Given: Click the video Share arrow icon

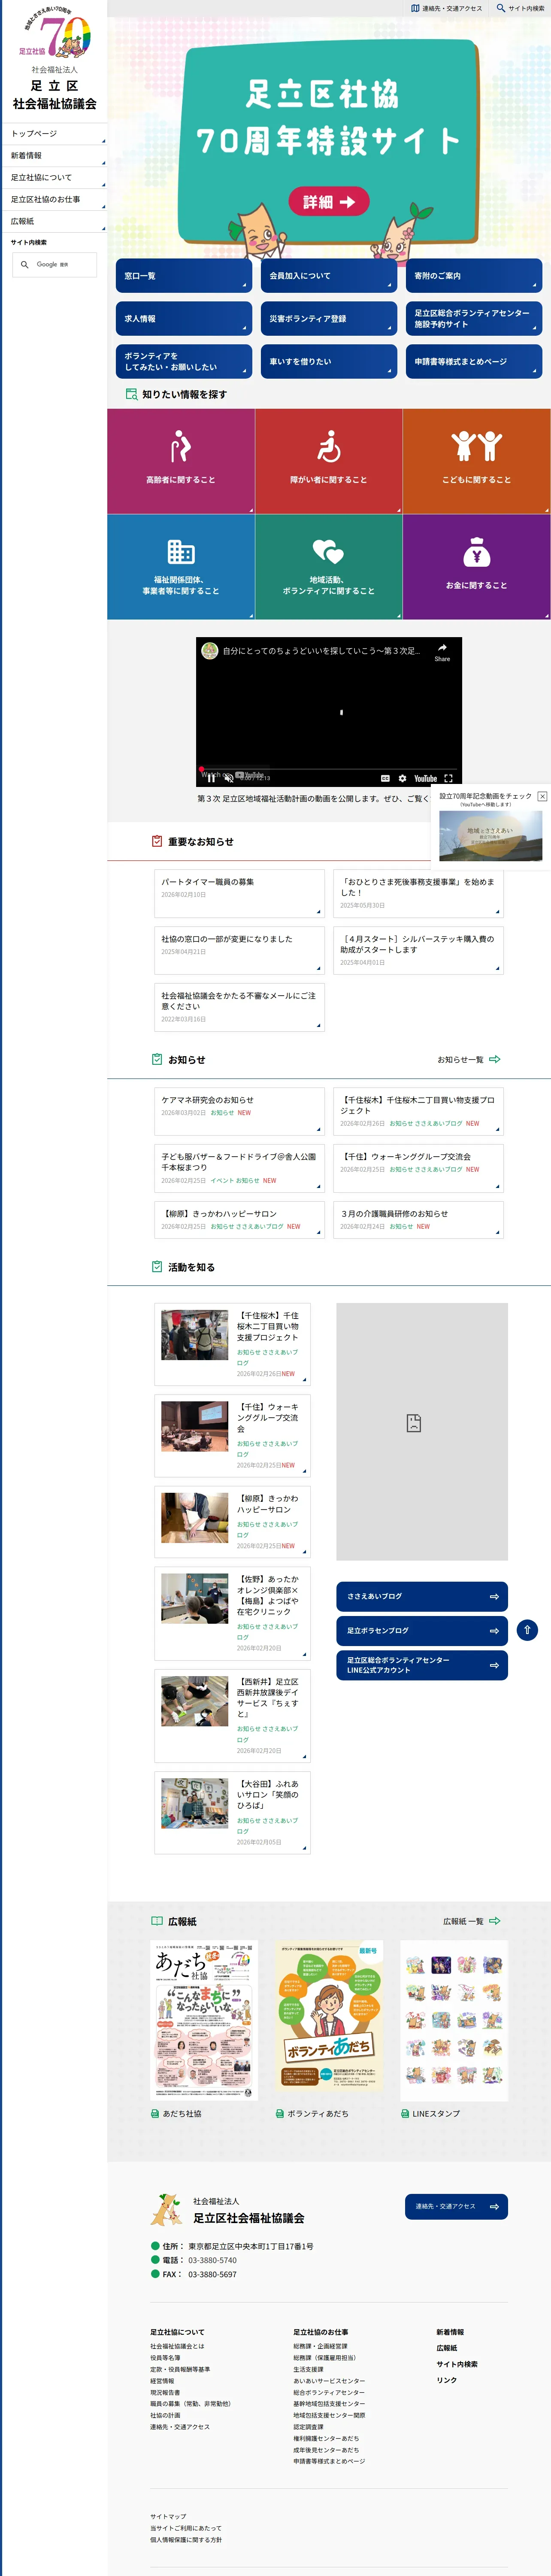Looking at the screenshot, I should pos(442,649).
